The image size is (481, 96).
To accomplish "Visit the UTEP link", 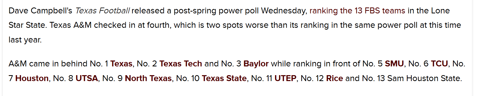I will point(285,78).
